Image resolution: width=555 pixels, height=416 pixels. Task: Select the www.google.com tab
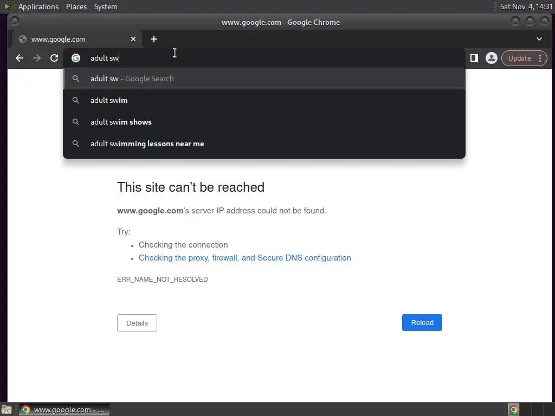coord(76,39)
